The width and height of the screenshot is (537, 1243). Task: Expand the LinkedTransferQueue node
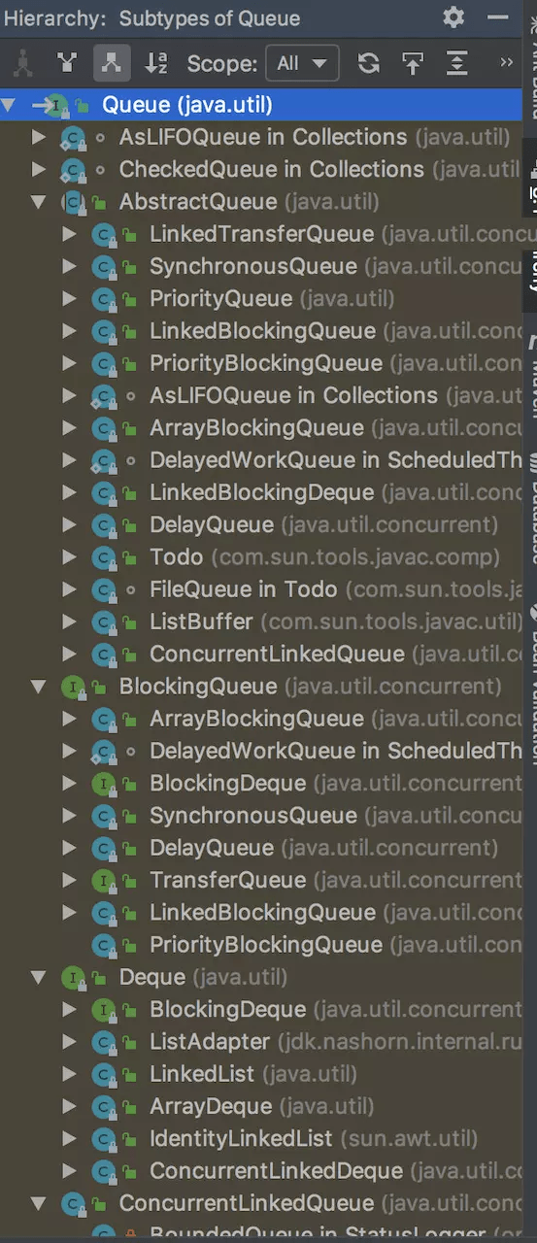point(69,234)
